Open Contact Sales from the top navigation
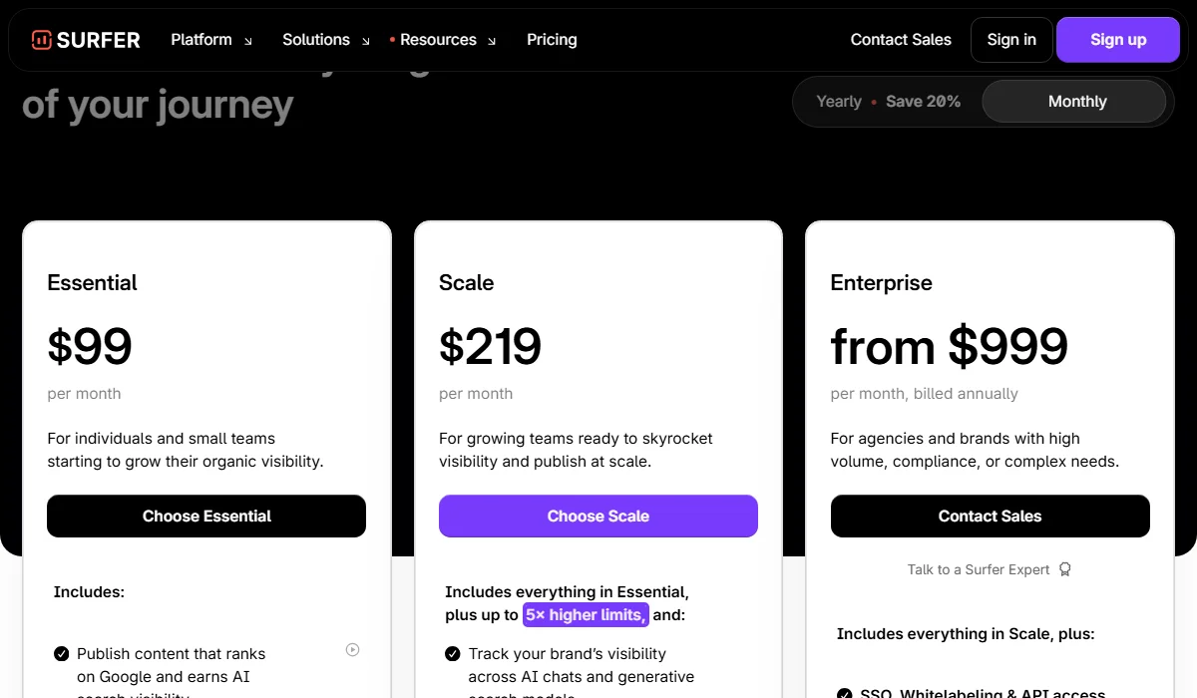Screen dimensions: 1197x698 coord(901,40)
